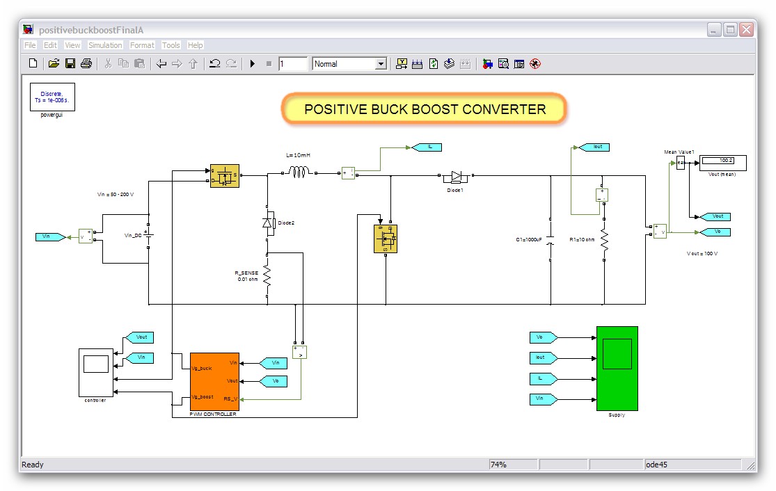776x491 pixels.
Task: Click the Undo arrow in the toolbar
Action: click(215, 64)
